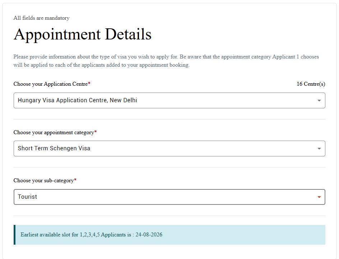Click the dark teal banner edge stripe
The image size is (339, 259).
(14, 235)
